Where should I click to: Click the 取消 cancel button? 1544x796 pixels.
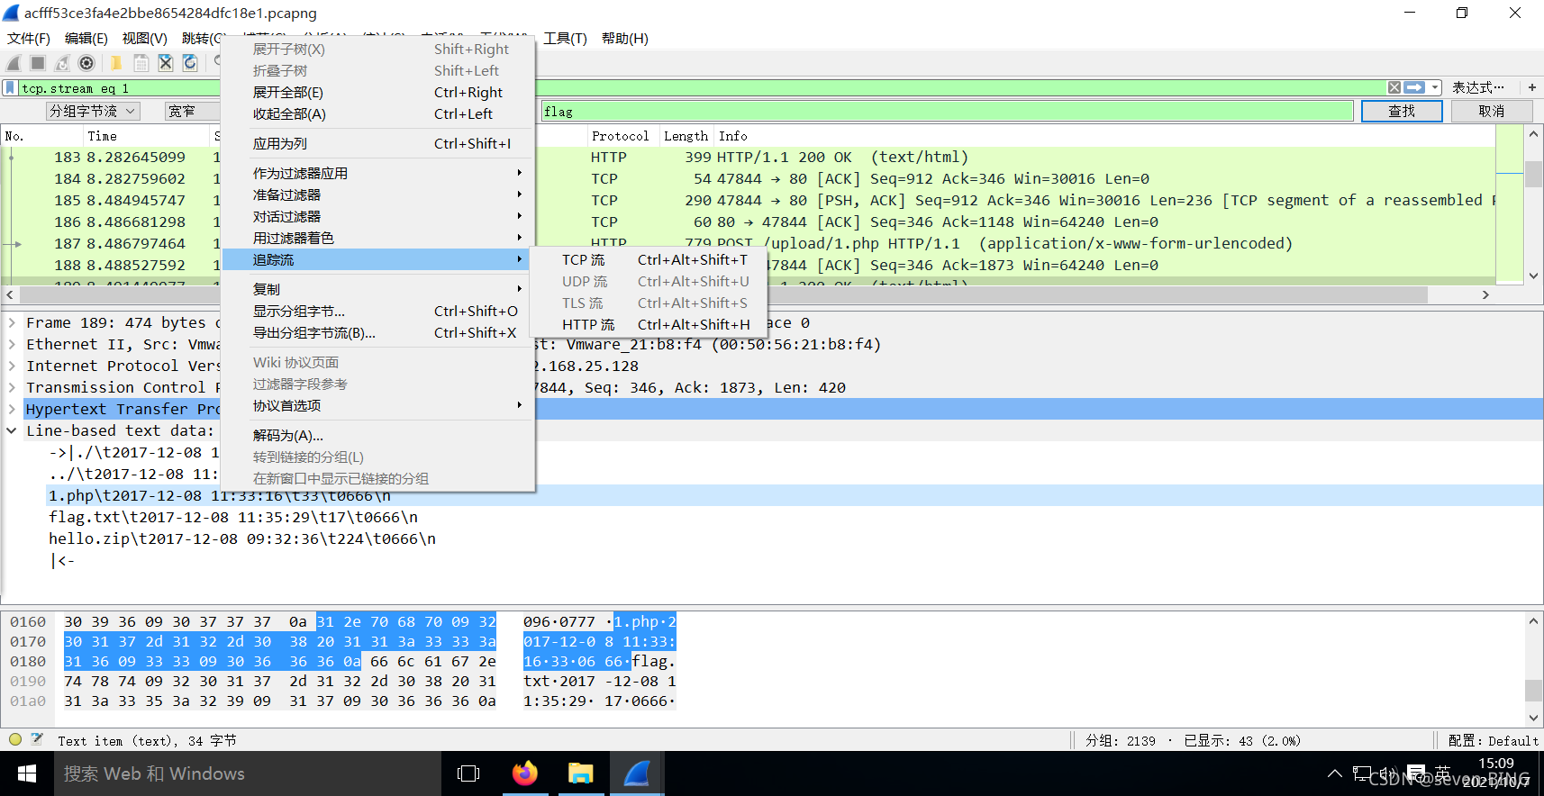(1492, 111)
